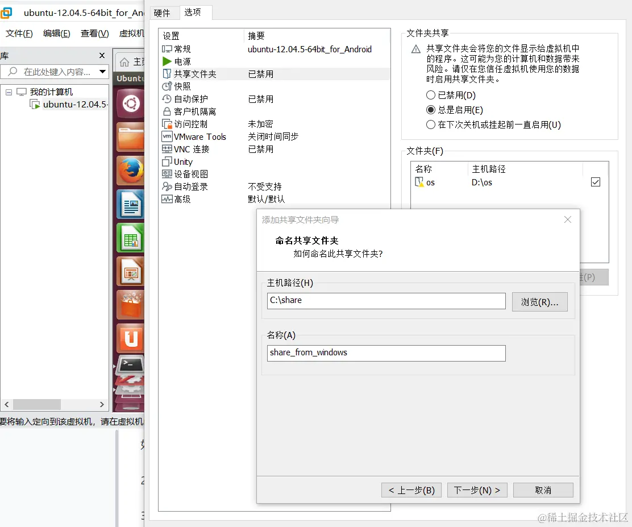Click the 下一步(N) next button
632x527 pixels.
(x=477, y=490)
